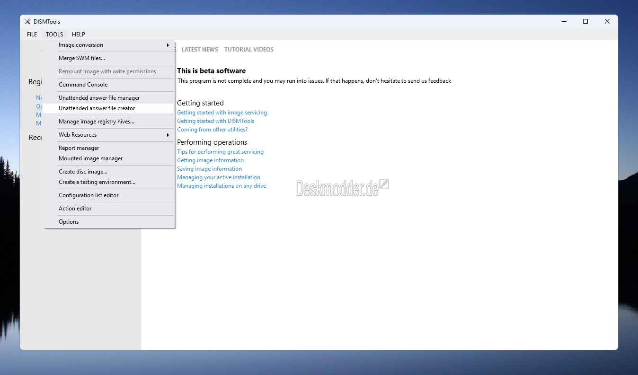Select Create disc image menu item
Image resolution: width=638 pixels, height=375 pixels.
109,172
